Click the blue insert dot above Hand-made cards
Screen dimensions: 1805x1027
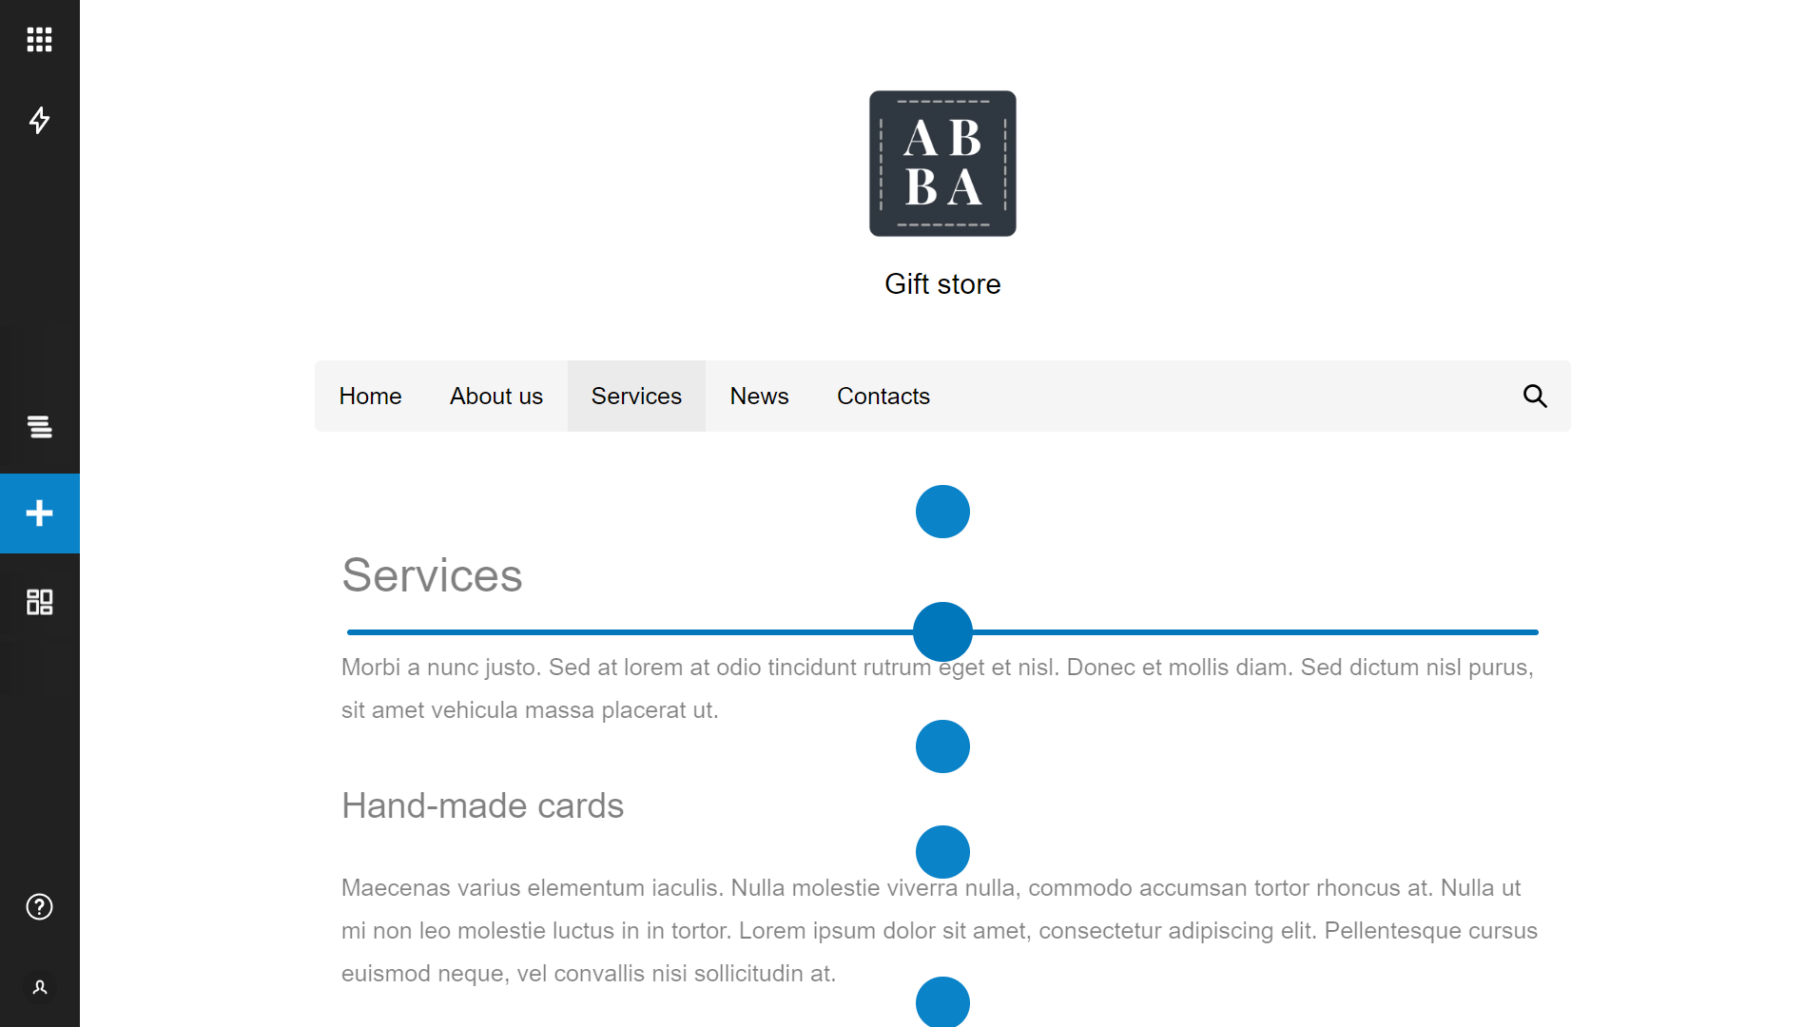(x=942, y=746)
